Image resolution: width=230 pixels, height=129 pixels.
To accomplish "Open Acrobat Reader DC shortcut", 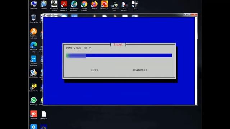I will pyautogui.click(x=64, y=6).
